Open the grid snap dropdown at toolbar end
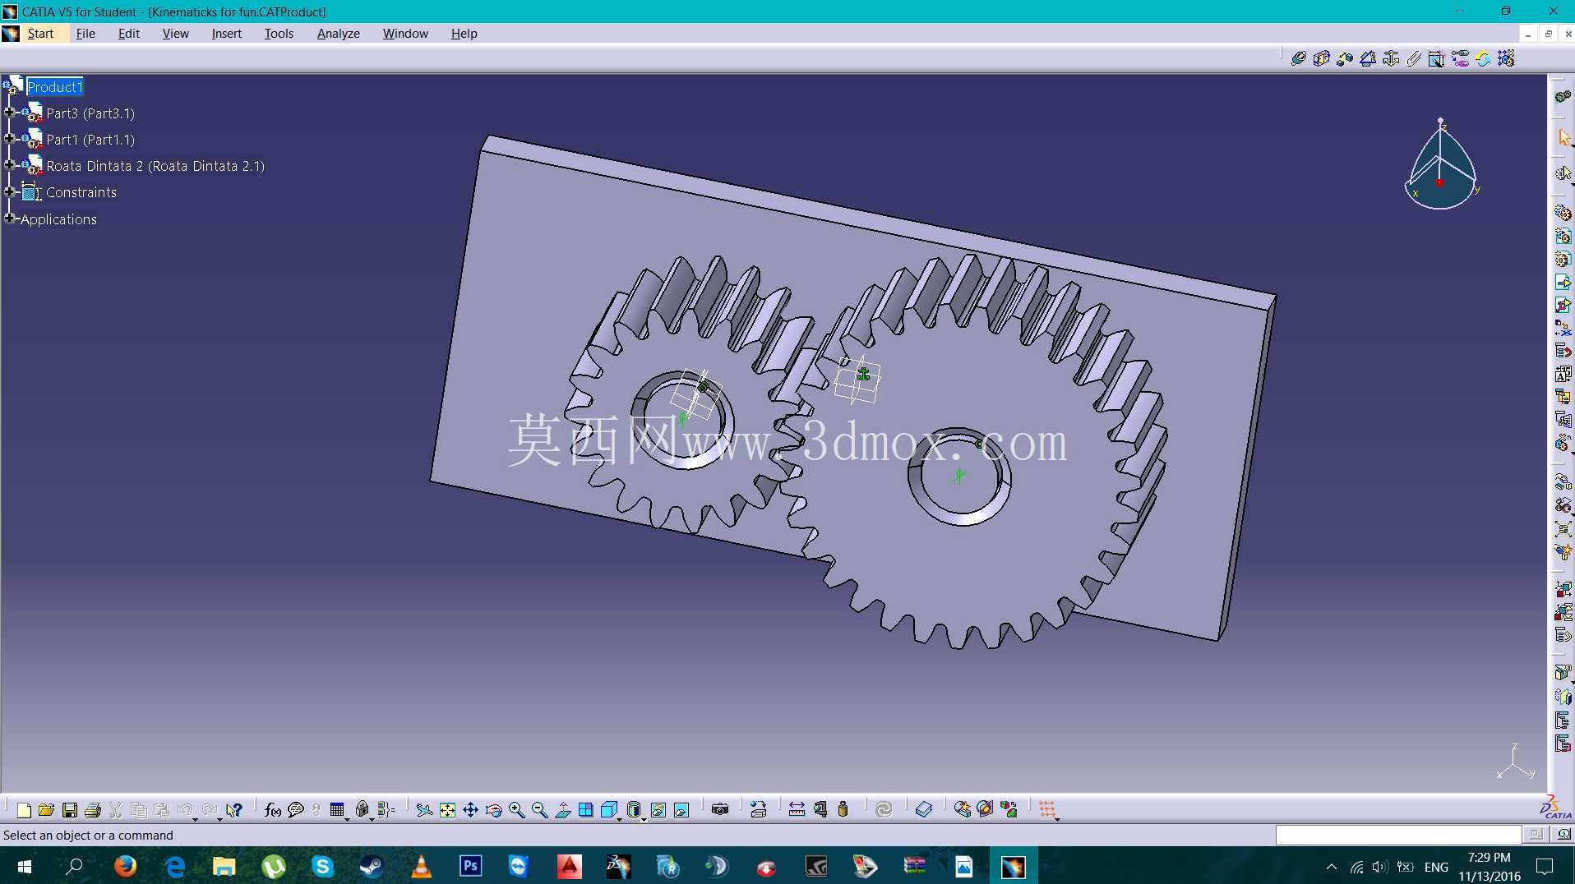Screen dimensions: 1575x884 point(1057,818)
